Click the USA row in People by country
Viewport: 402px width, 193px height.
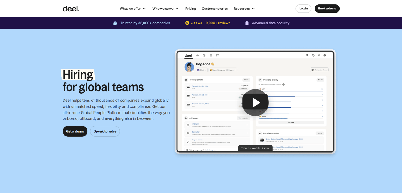291,89
